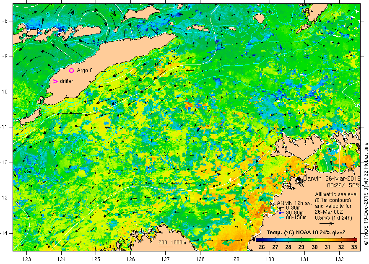Viewport: 369px width, 264px height.
Task: Click the black 0-30m legend arrow
Action: click(281, 208)
